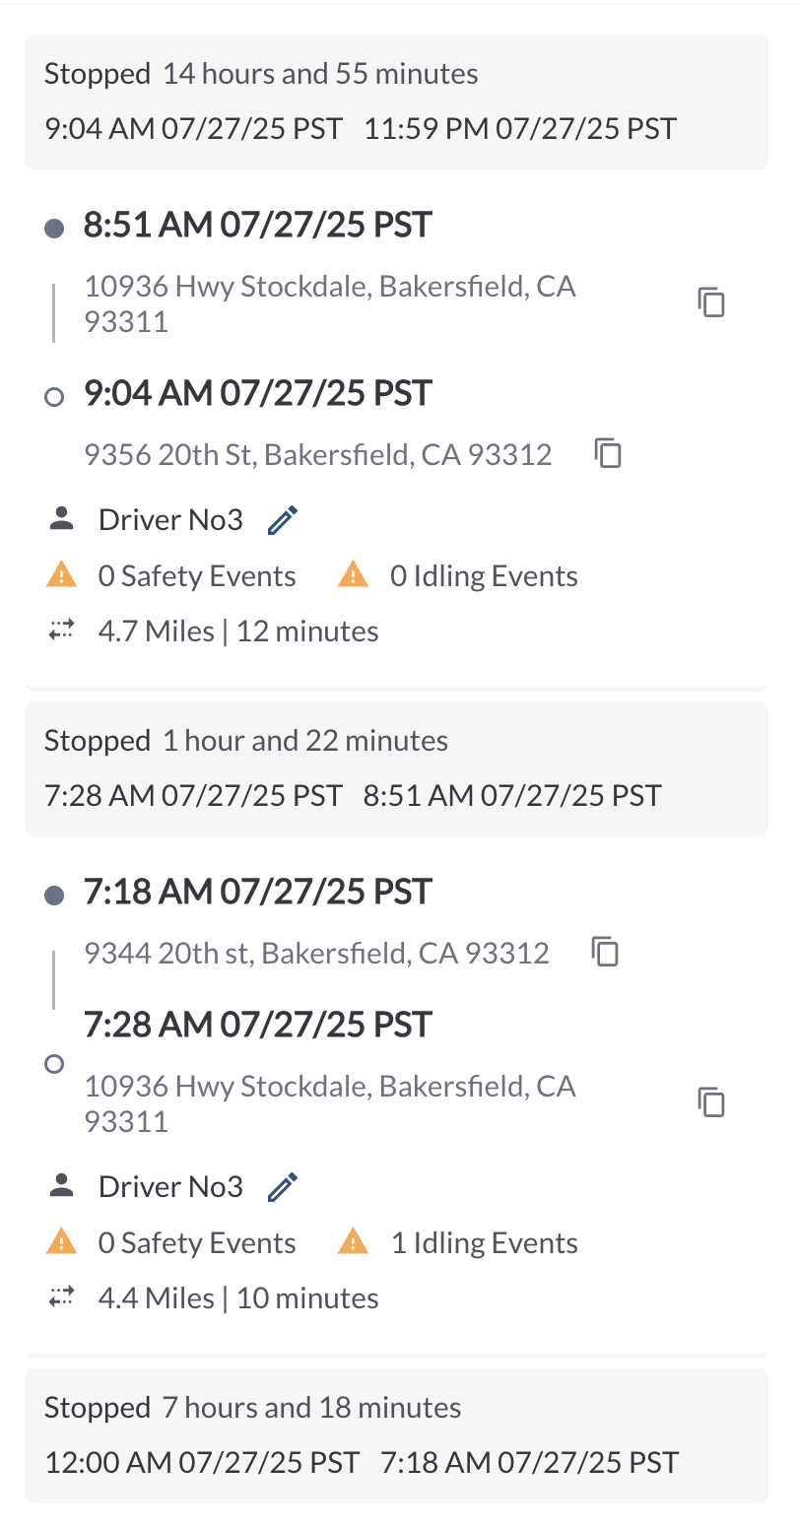
Task: Click the route icon beside 4.4 Miles
Action: click(x=61, y=1297)
